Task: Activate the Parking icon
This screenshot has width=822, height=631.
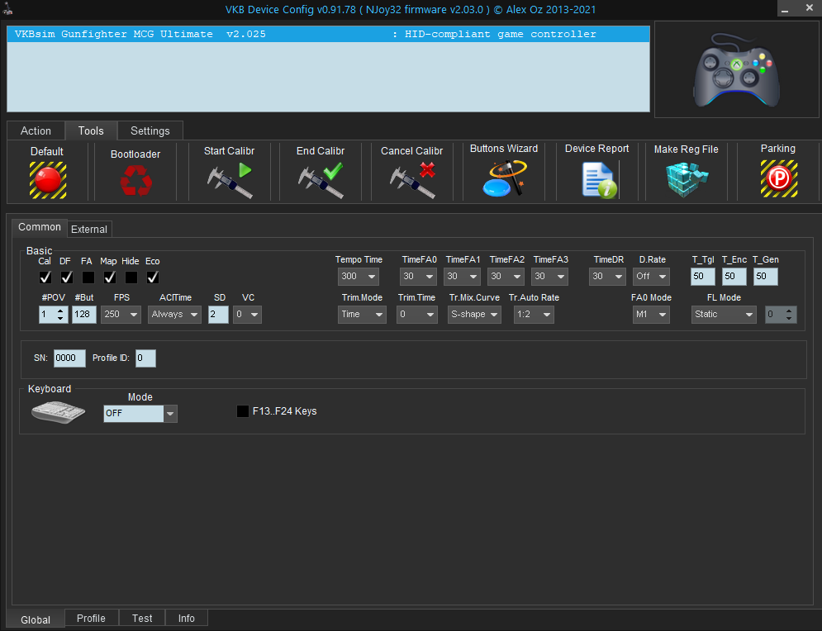Action: (779, 178)
